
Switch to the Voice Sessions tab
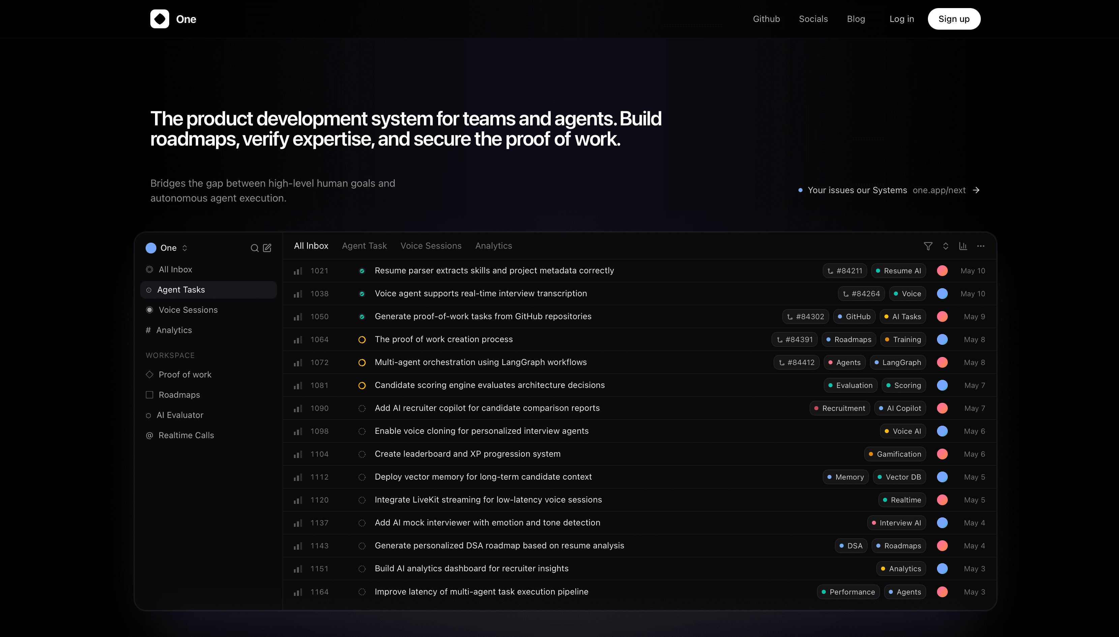coord(431,246)
